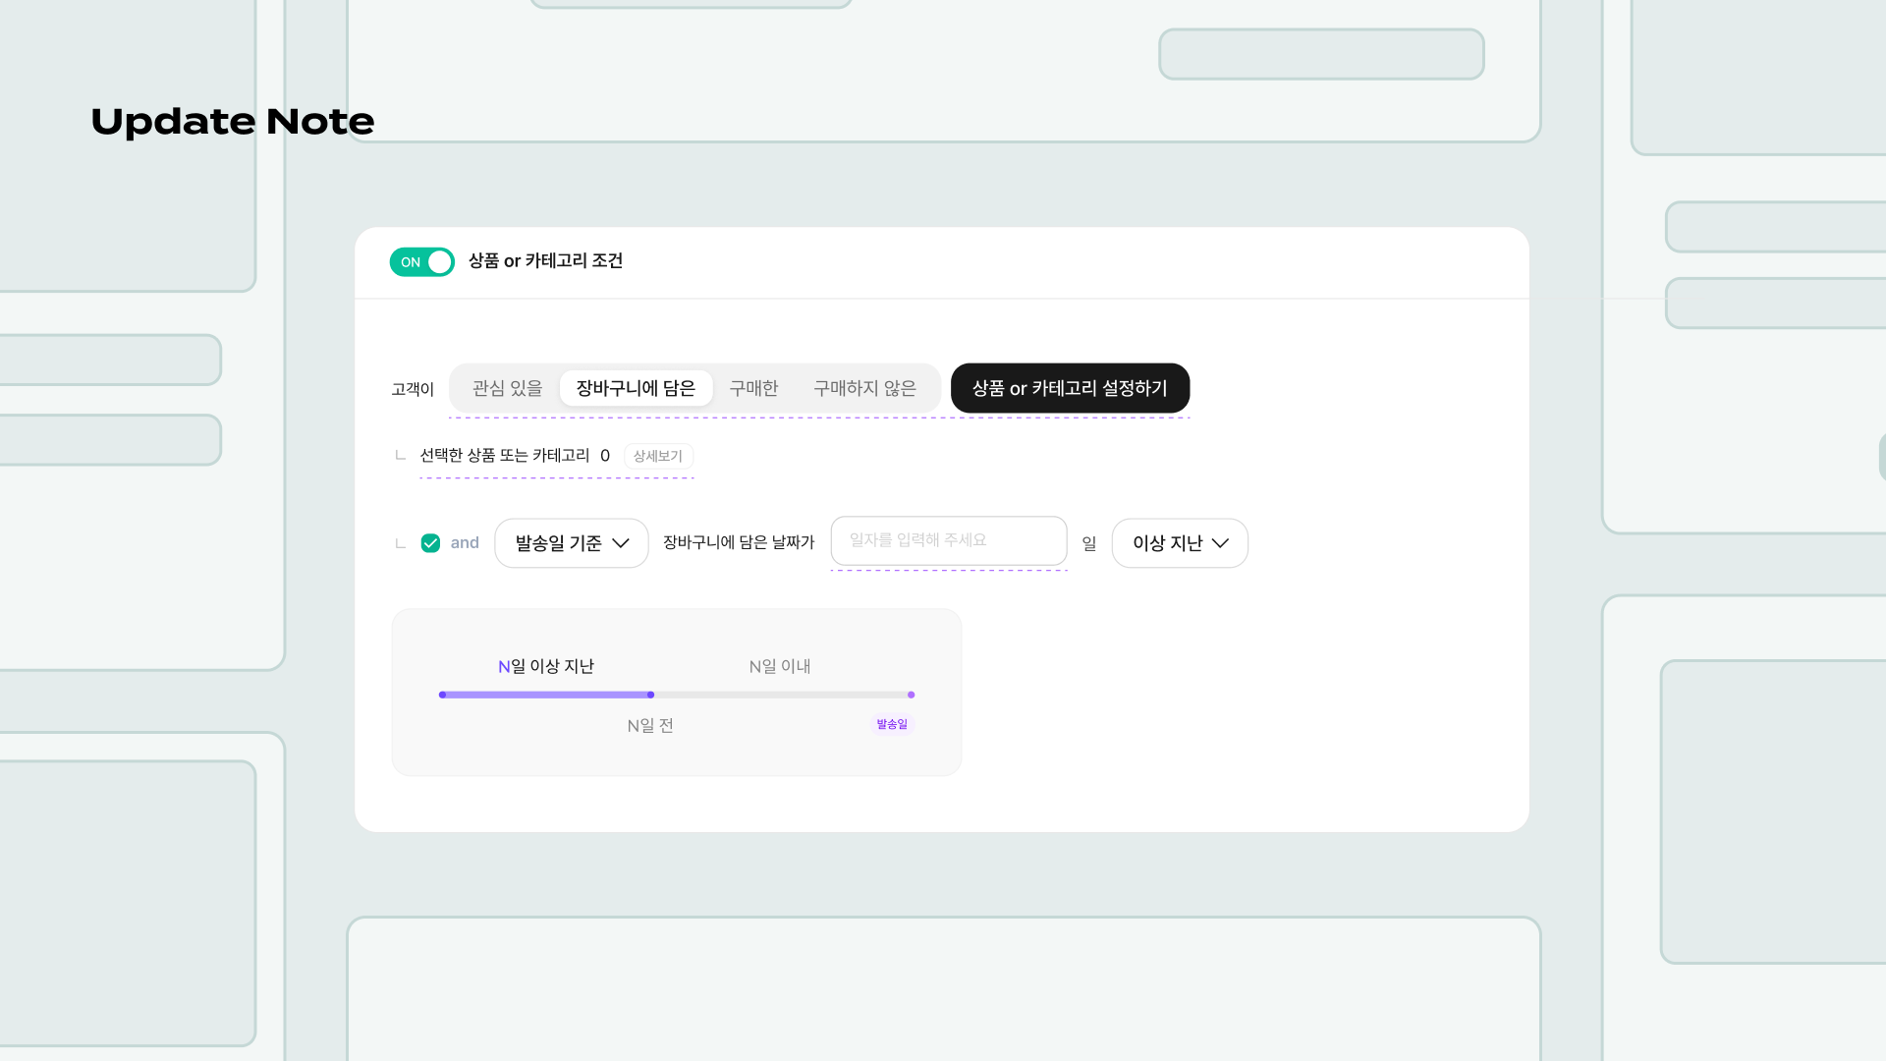Expand the 이상 지난 dropdown

click(x=1179, y=543)
